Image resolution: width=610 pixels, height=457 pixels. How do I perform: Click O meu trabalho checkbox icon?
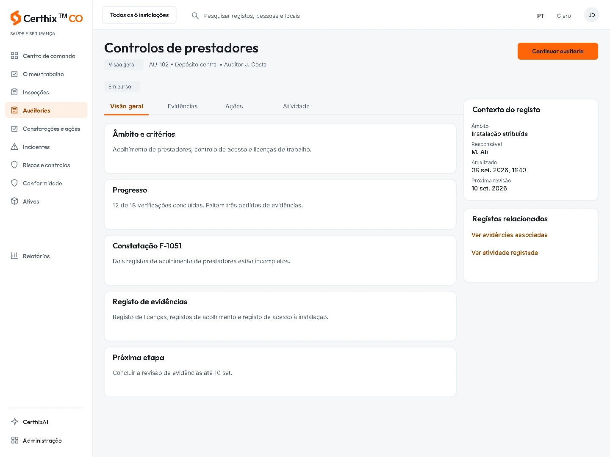(14, 74)
